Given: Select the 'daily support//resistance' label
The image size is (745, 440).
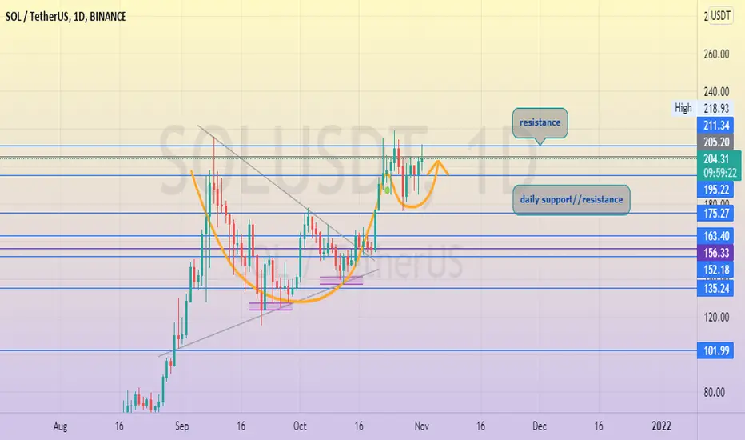Looking at the screenshot, I should point(571,200).
